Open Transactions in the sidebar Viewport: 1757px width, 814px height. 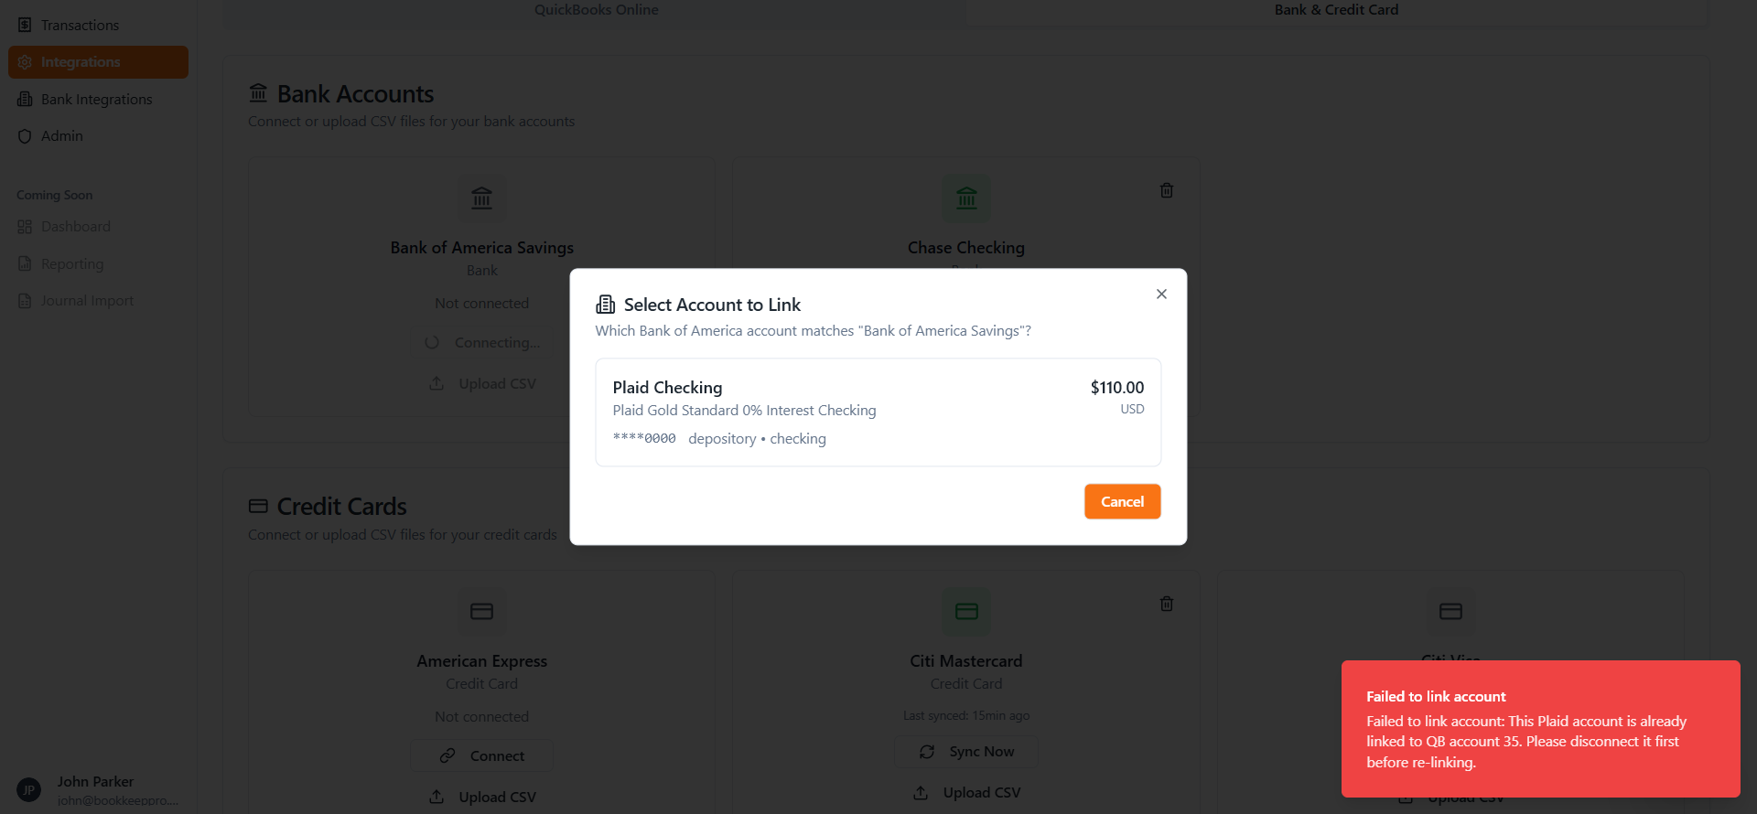click(x=80, y=25)
